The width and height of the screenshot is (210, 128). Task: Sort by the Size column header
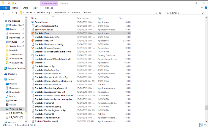[x=121, y=18]
